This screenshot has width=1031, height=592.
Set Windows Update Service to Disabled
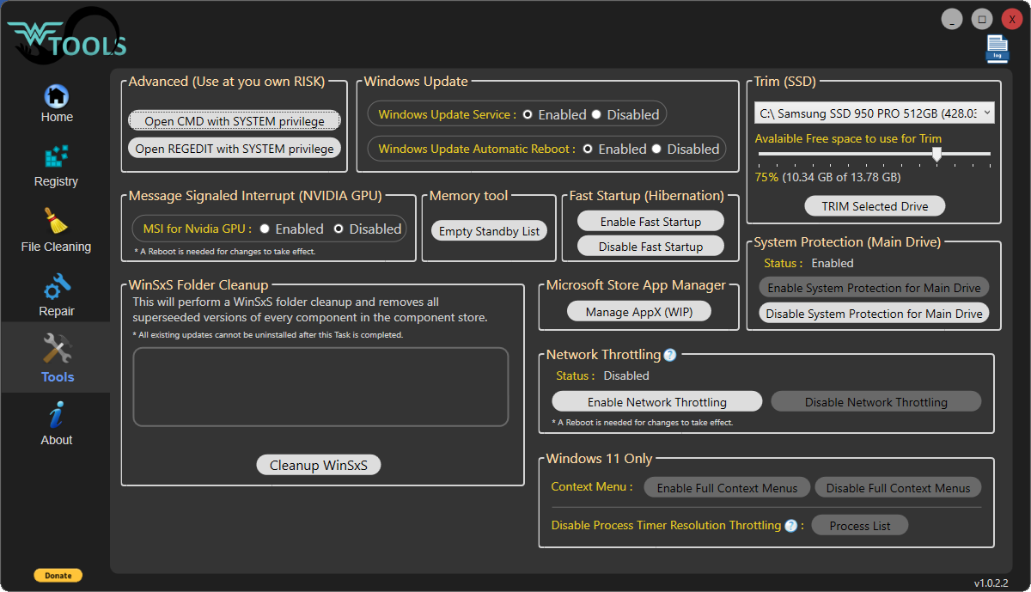(596, 114)
